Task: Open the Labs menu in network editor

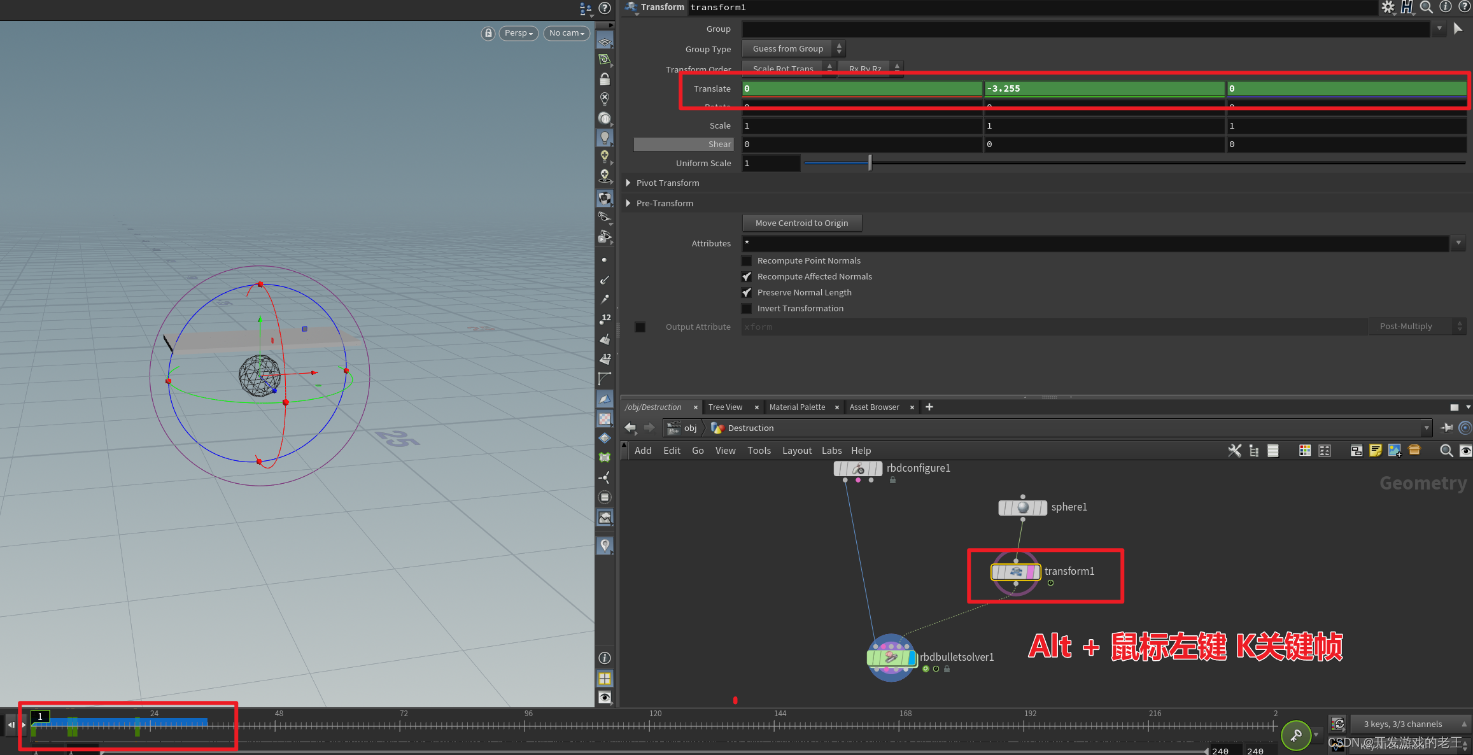Action: click(x=831, y=451)
